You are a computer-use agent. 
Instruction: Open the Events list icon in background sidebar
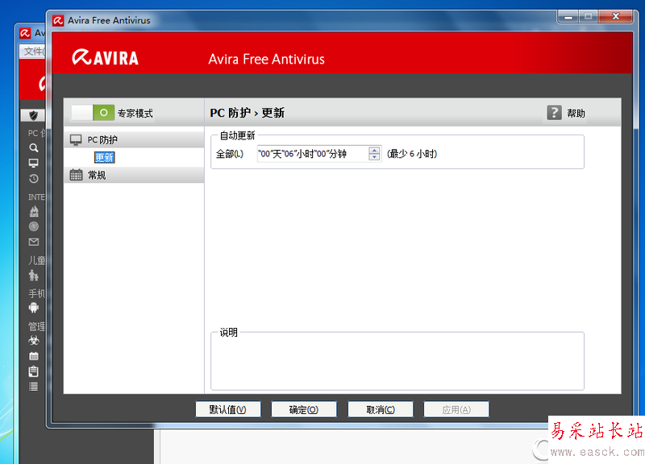(34, 387)
